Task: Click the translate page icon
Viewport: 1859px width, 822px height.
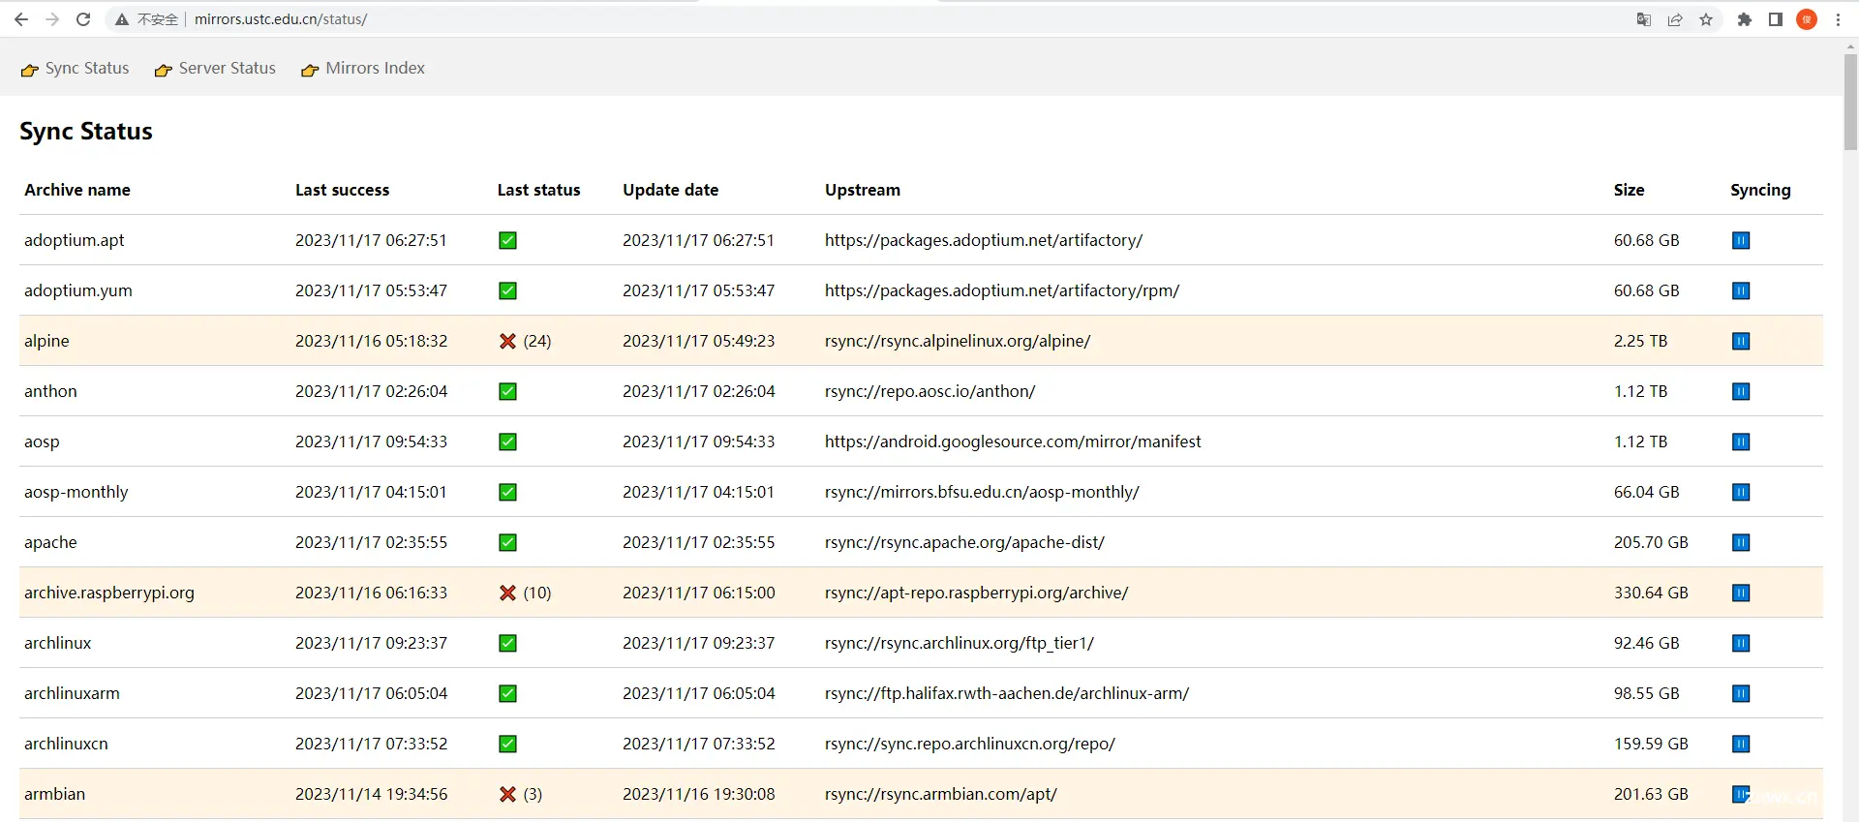Action: [x=1644, y=19]
